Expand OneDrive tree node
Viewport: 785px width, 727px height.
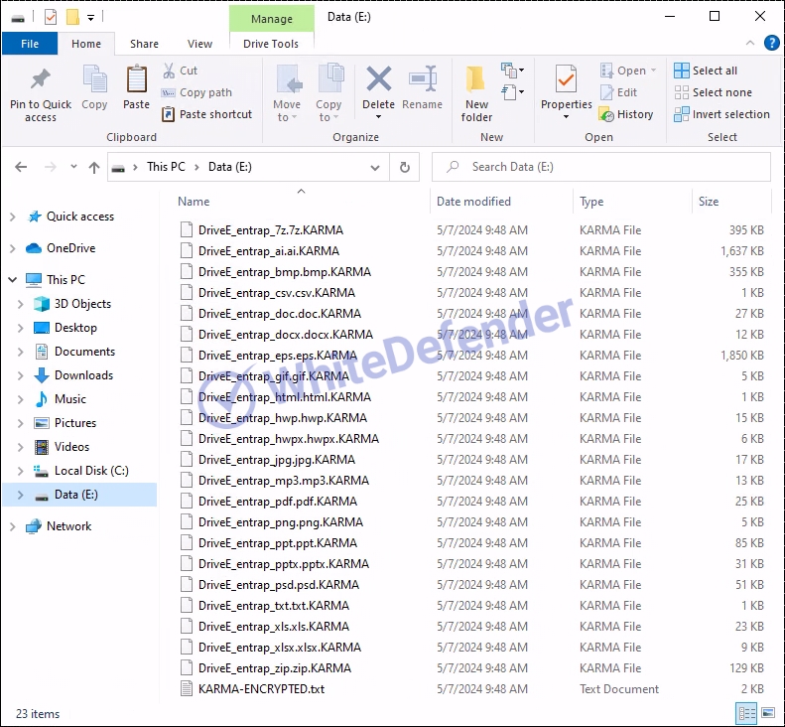(x=13, y=248)
